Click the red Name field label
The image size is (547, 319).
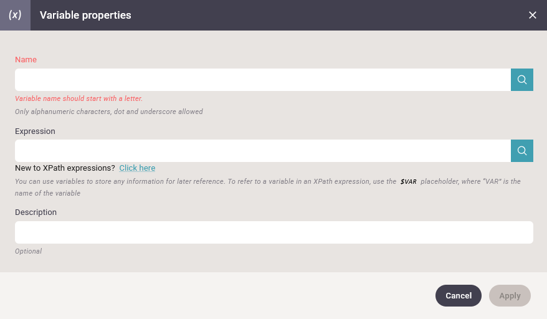click(26, 60)
